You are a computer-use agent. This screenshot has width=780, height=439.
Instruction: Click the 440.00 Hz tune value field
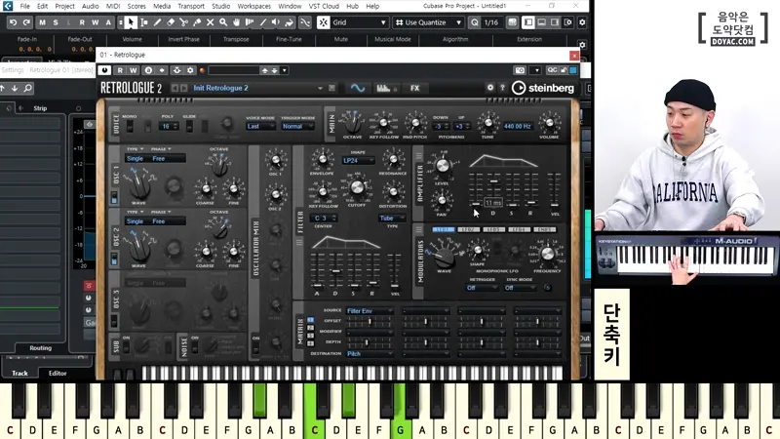point(518,127)
